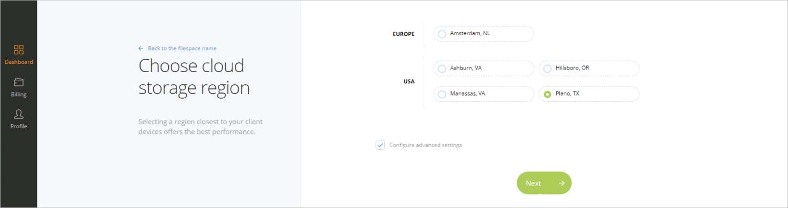This screenshot has width=788, height=208.
Task: Click the Configure advanced settings label
Action: coord(425,145)
